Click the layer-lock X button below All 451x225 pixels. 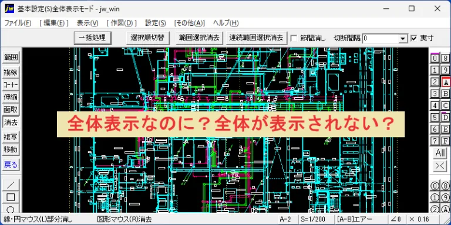coord(440,166)
